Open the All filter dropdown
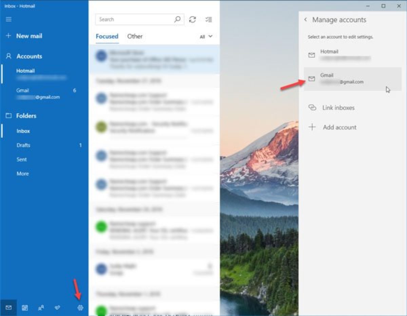This screenshot has height=316, width=407. pyautogui.click(x=206, y=37)
